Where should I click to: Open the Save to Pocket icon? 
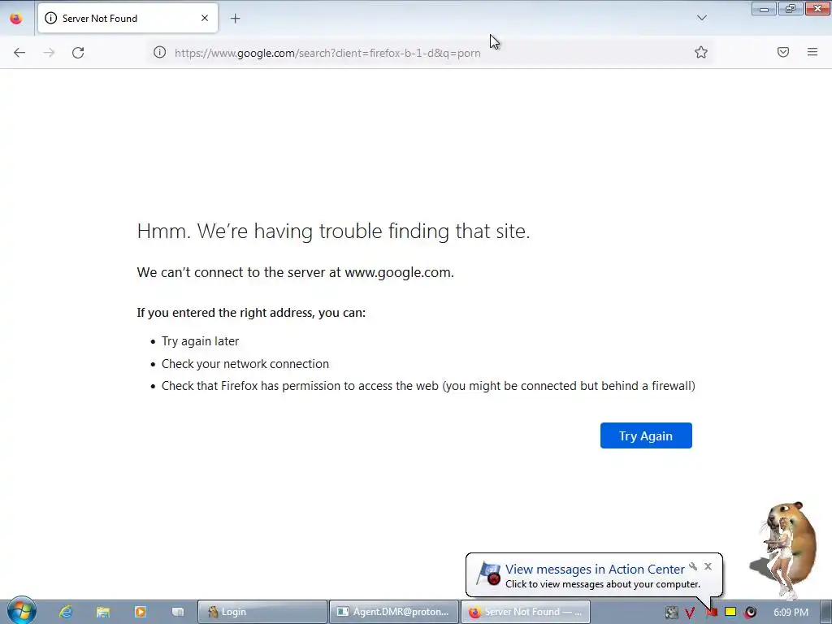tap(783, 52)
